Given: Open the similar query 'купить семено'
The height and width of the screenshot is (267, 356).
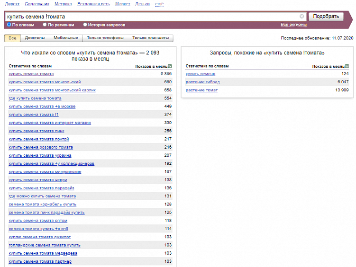Looking at the screenshot, I should pyautogui.click(x=201, y=74).
